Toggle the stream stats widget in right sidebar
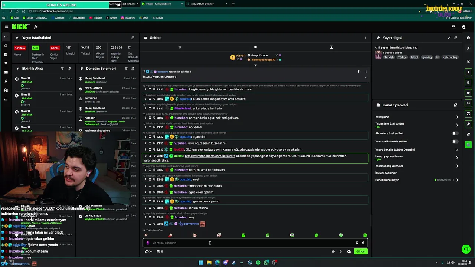Viewport: 475px width, 267px height. click(x=468, y=103)
